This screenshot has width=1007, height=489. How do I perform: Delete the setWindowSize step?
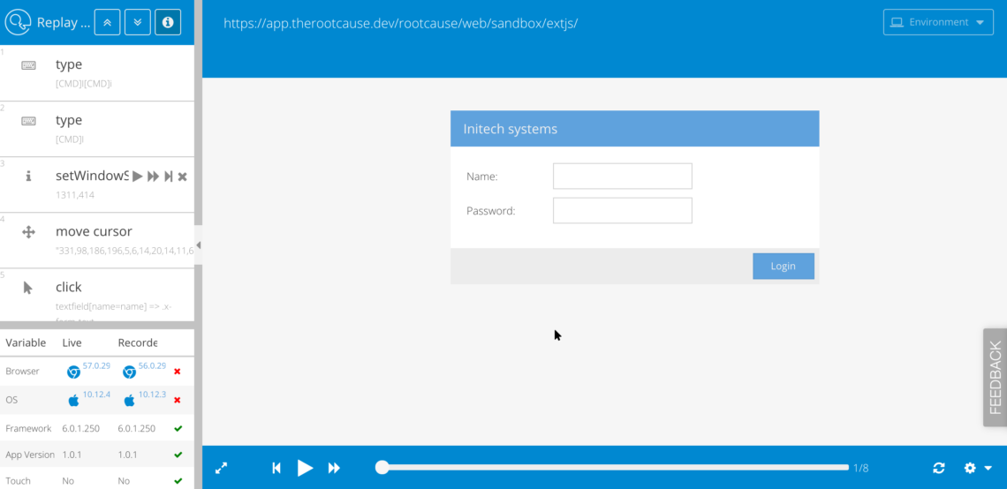[182, 177]
